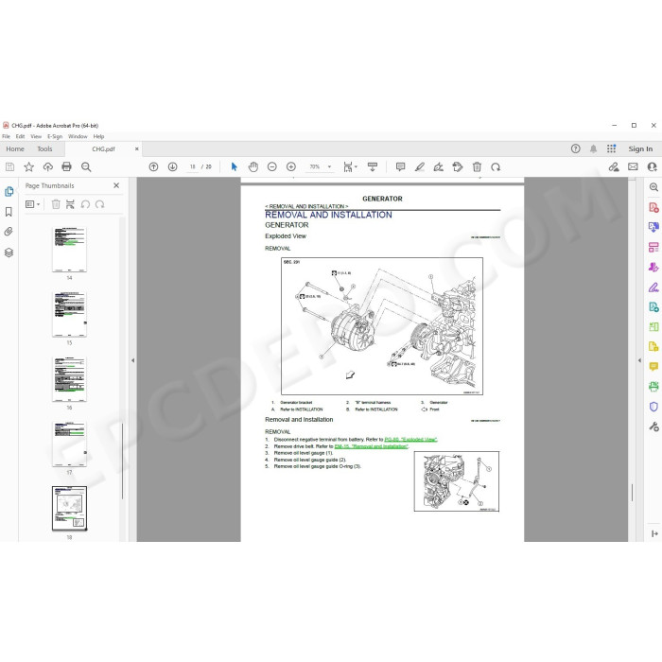Print the document using the printer icon

click(67, 166)
